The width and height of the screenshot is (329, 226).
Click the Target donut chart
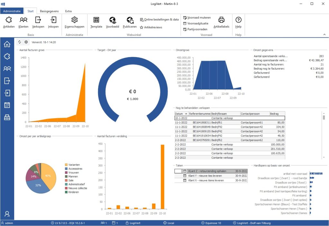pyautogui.click(x=133, y=90)
